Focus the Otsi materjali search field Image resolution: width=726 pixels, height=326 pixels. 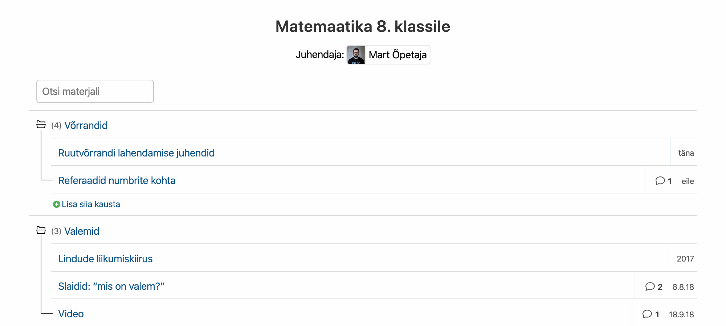(95, 91)
